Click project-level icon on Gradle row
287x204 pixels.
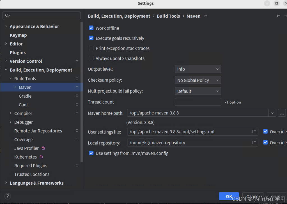(x=77, y=96)
